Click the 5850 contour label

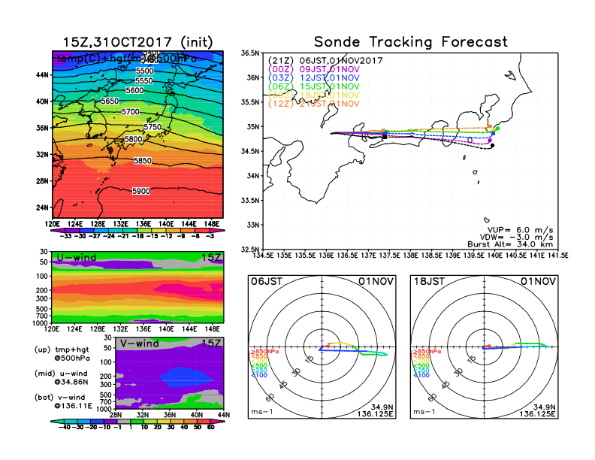tap(142, 161)
